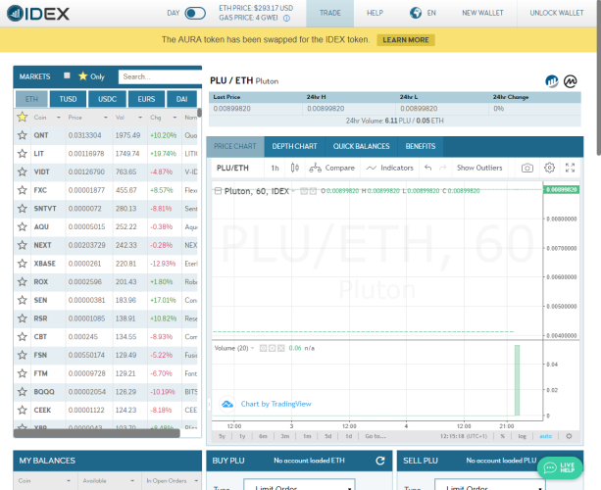The height and width of the screenshot is (490, 601).
Task: Click the LEARN MORE button
Action: pos(406,40)
